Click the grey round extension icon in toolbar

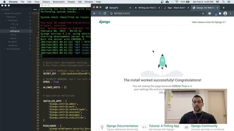210,13
